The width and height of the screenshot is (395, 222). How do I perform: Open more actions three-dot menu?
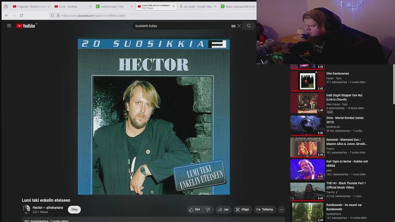click(281, 210)
